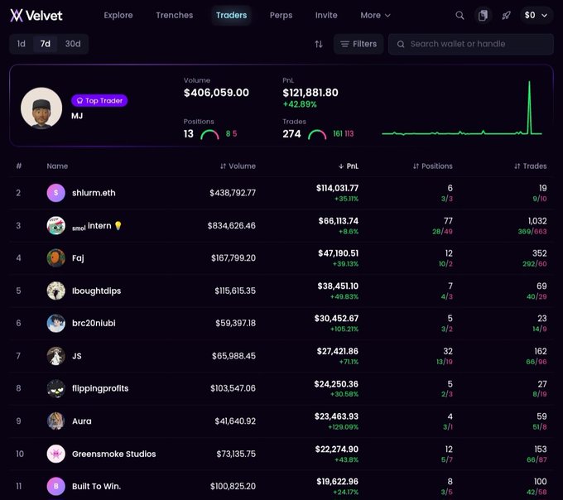Select the 7d timeframe
Viewport: 563px width, 500px height.
[46, 44]
